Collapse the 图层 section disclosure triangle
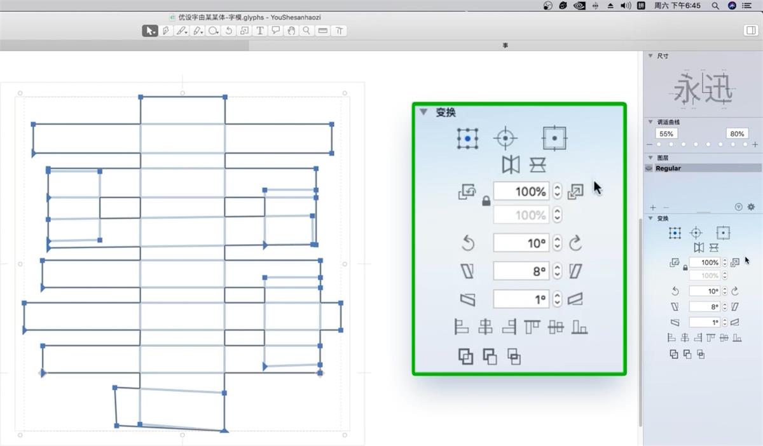Image resolution: width=763 pixels, height=446 pixels. pos(650,158)
